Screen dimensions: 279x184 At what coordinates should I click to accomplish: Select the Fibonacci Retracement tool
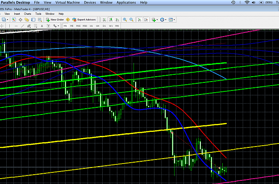pos(35,26)
